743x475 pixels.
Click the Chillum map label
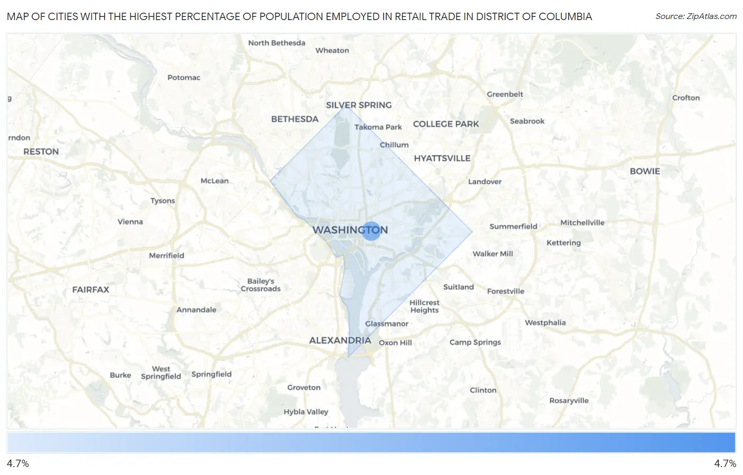tap(394, 145)
